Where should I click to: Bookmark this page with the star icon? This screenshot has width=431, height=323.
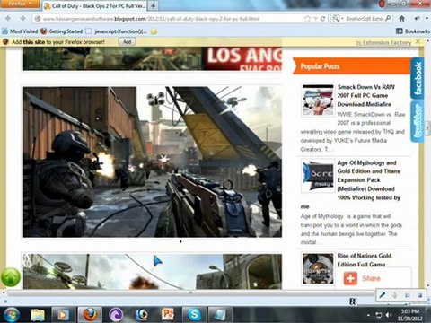tap(307, 19)
